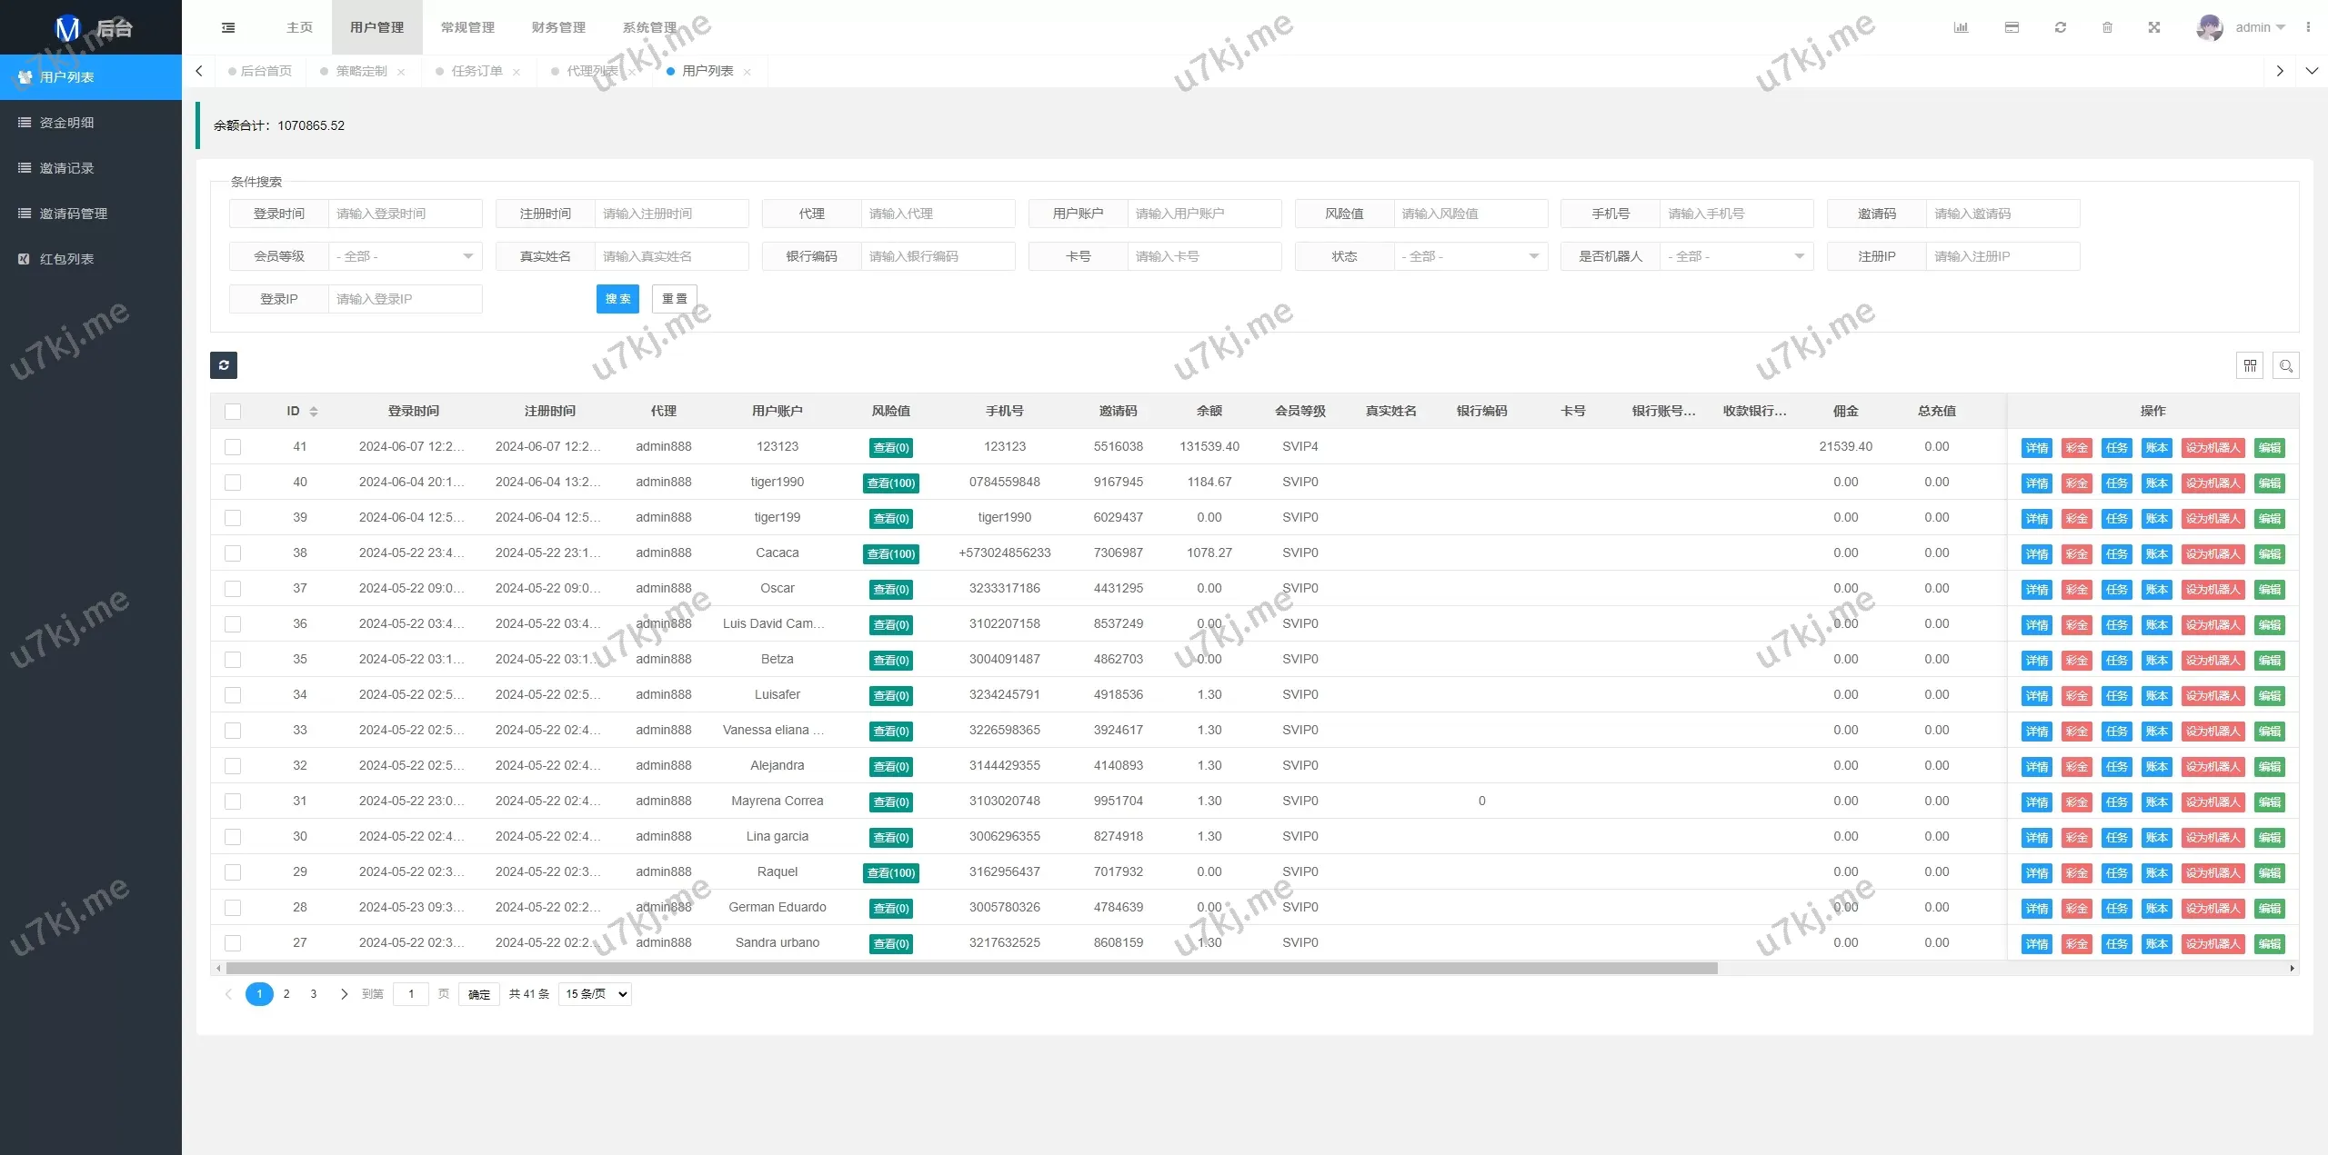
Task: Expand the 会员等级 dropdown
Action: coord(405,256)
